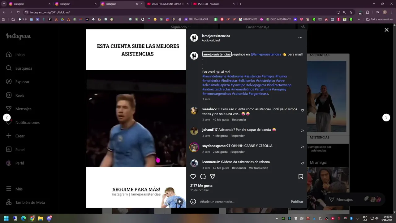The image size is (396, 223).
Task: Mute the video sound toggle
Action: [180, 202]
